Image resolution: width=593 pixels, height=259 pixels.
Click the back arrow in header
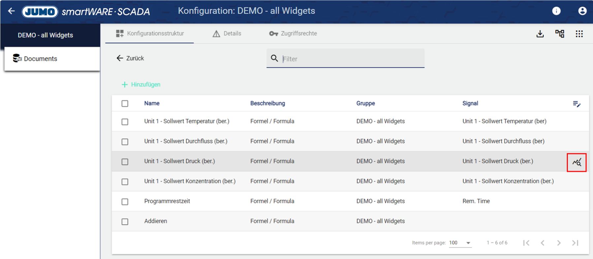pos(12,11)
